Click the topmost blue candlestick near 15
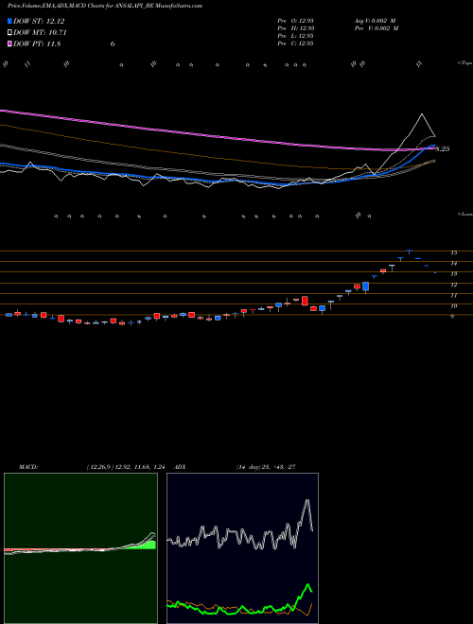 (409, 251)
